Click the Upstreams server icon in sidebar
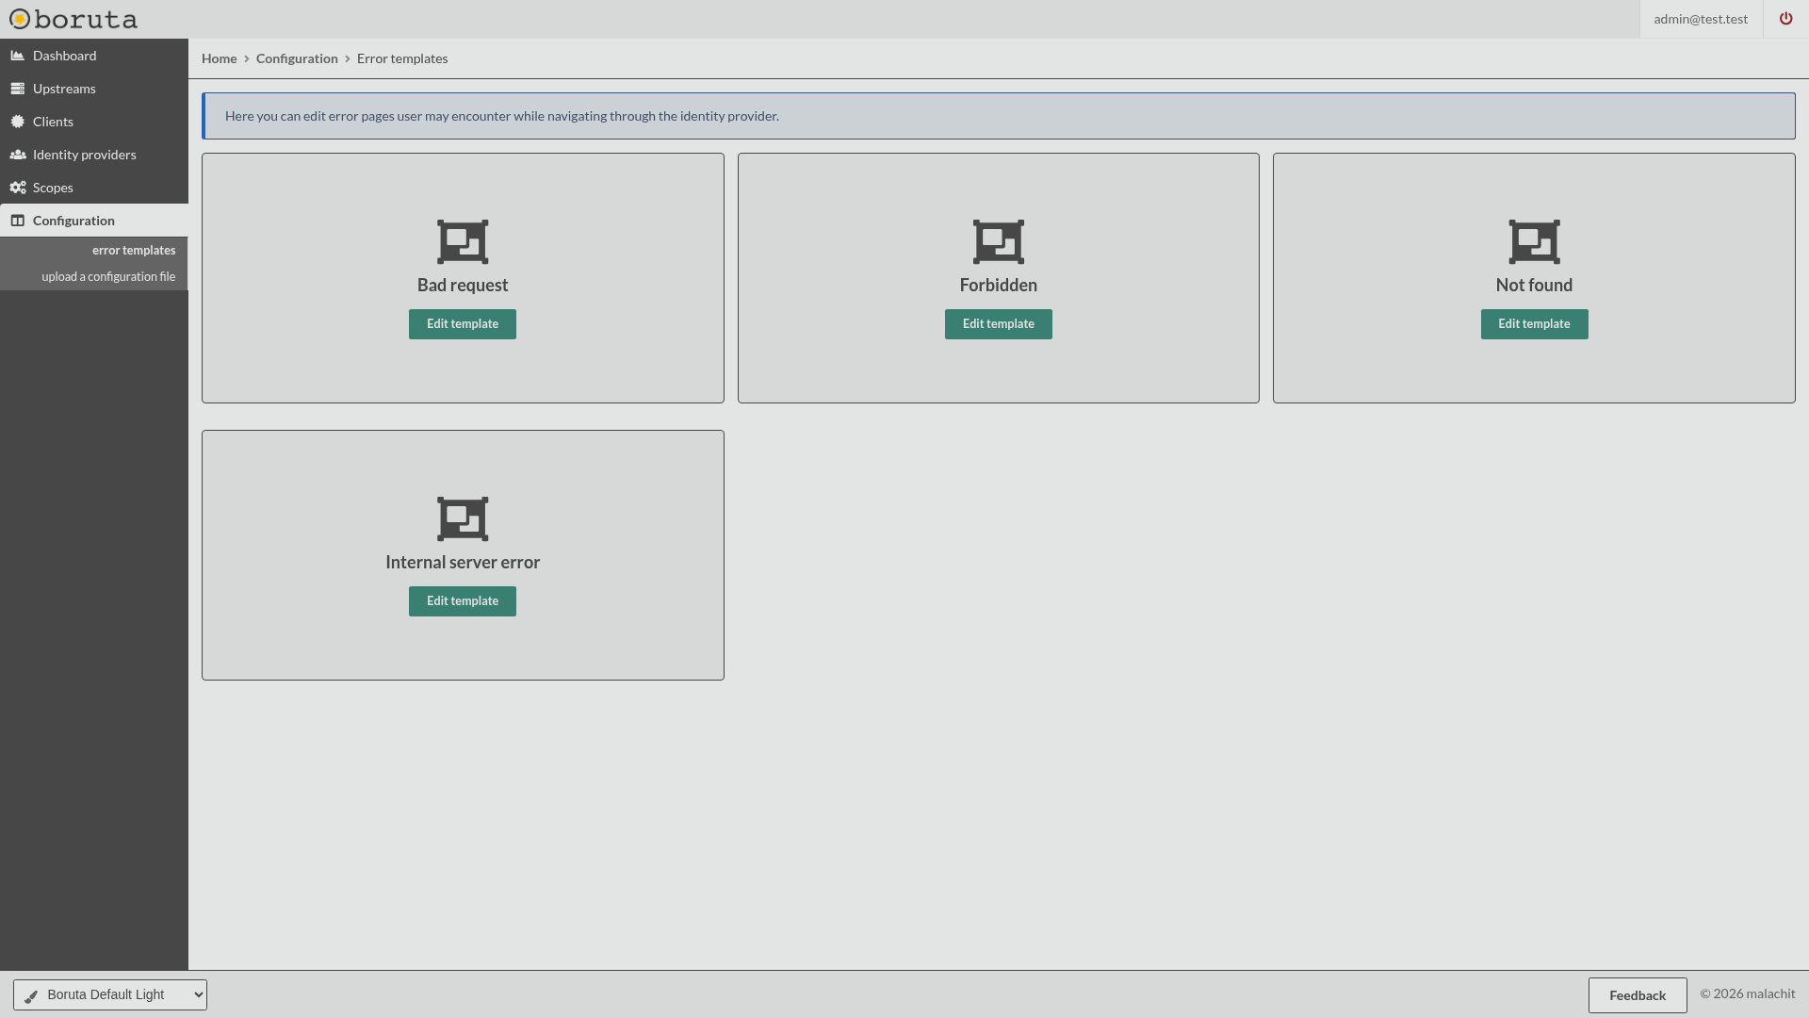Image resolution: width=1809 pixels, height=1018 pixels. (17, 89)
